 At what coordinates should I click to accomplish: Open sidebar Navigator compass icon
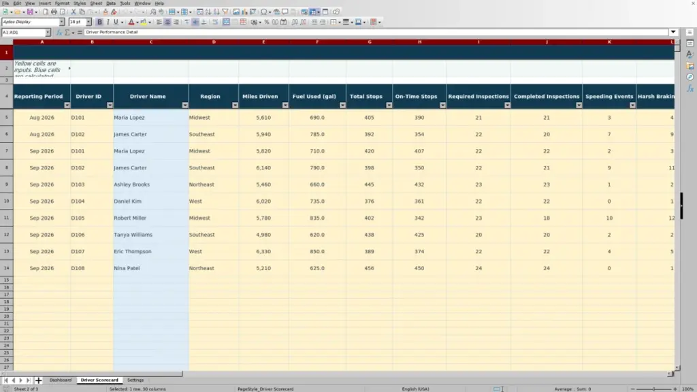pyautogui.click(x=690, y=77)
